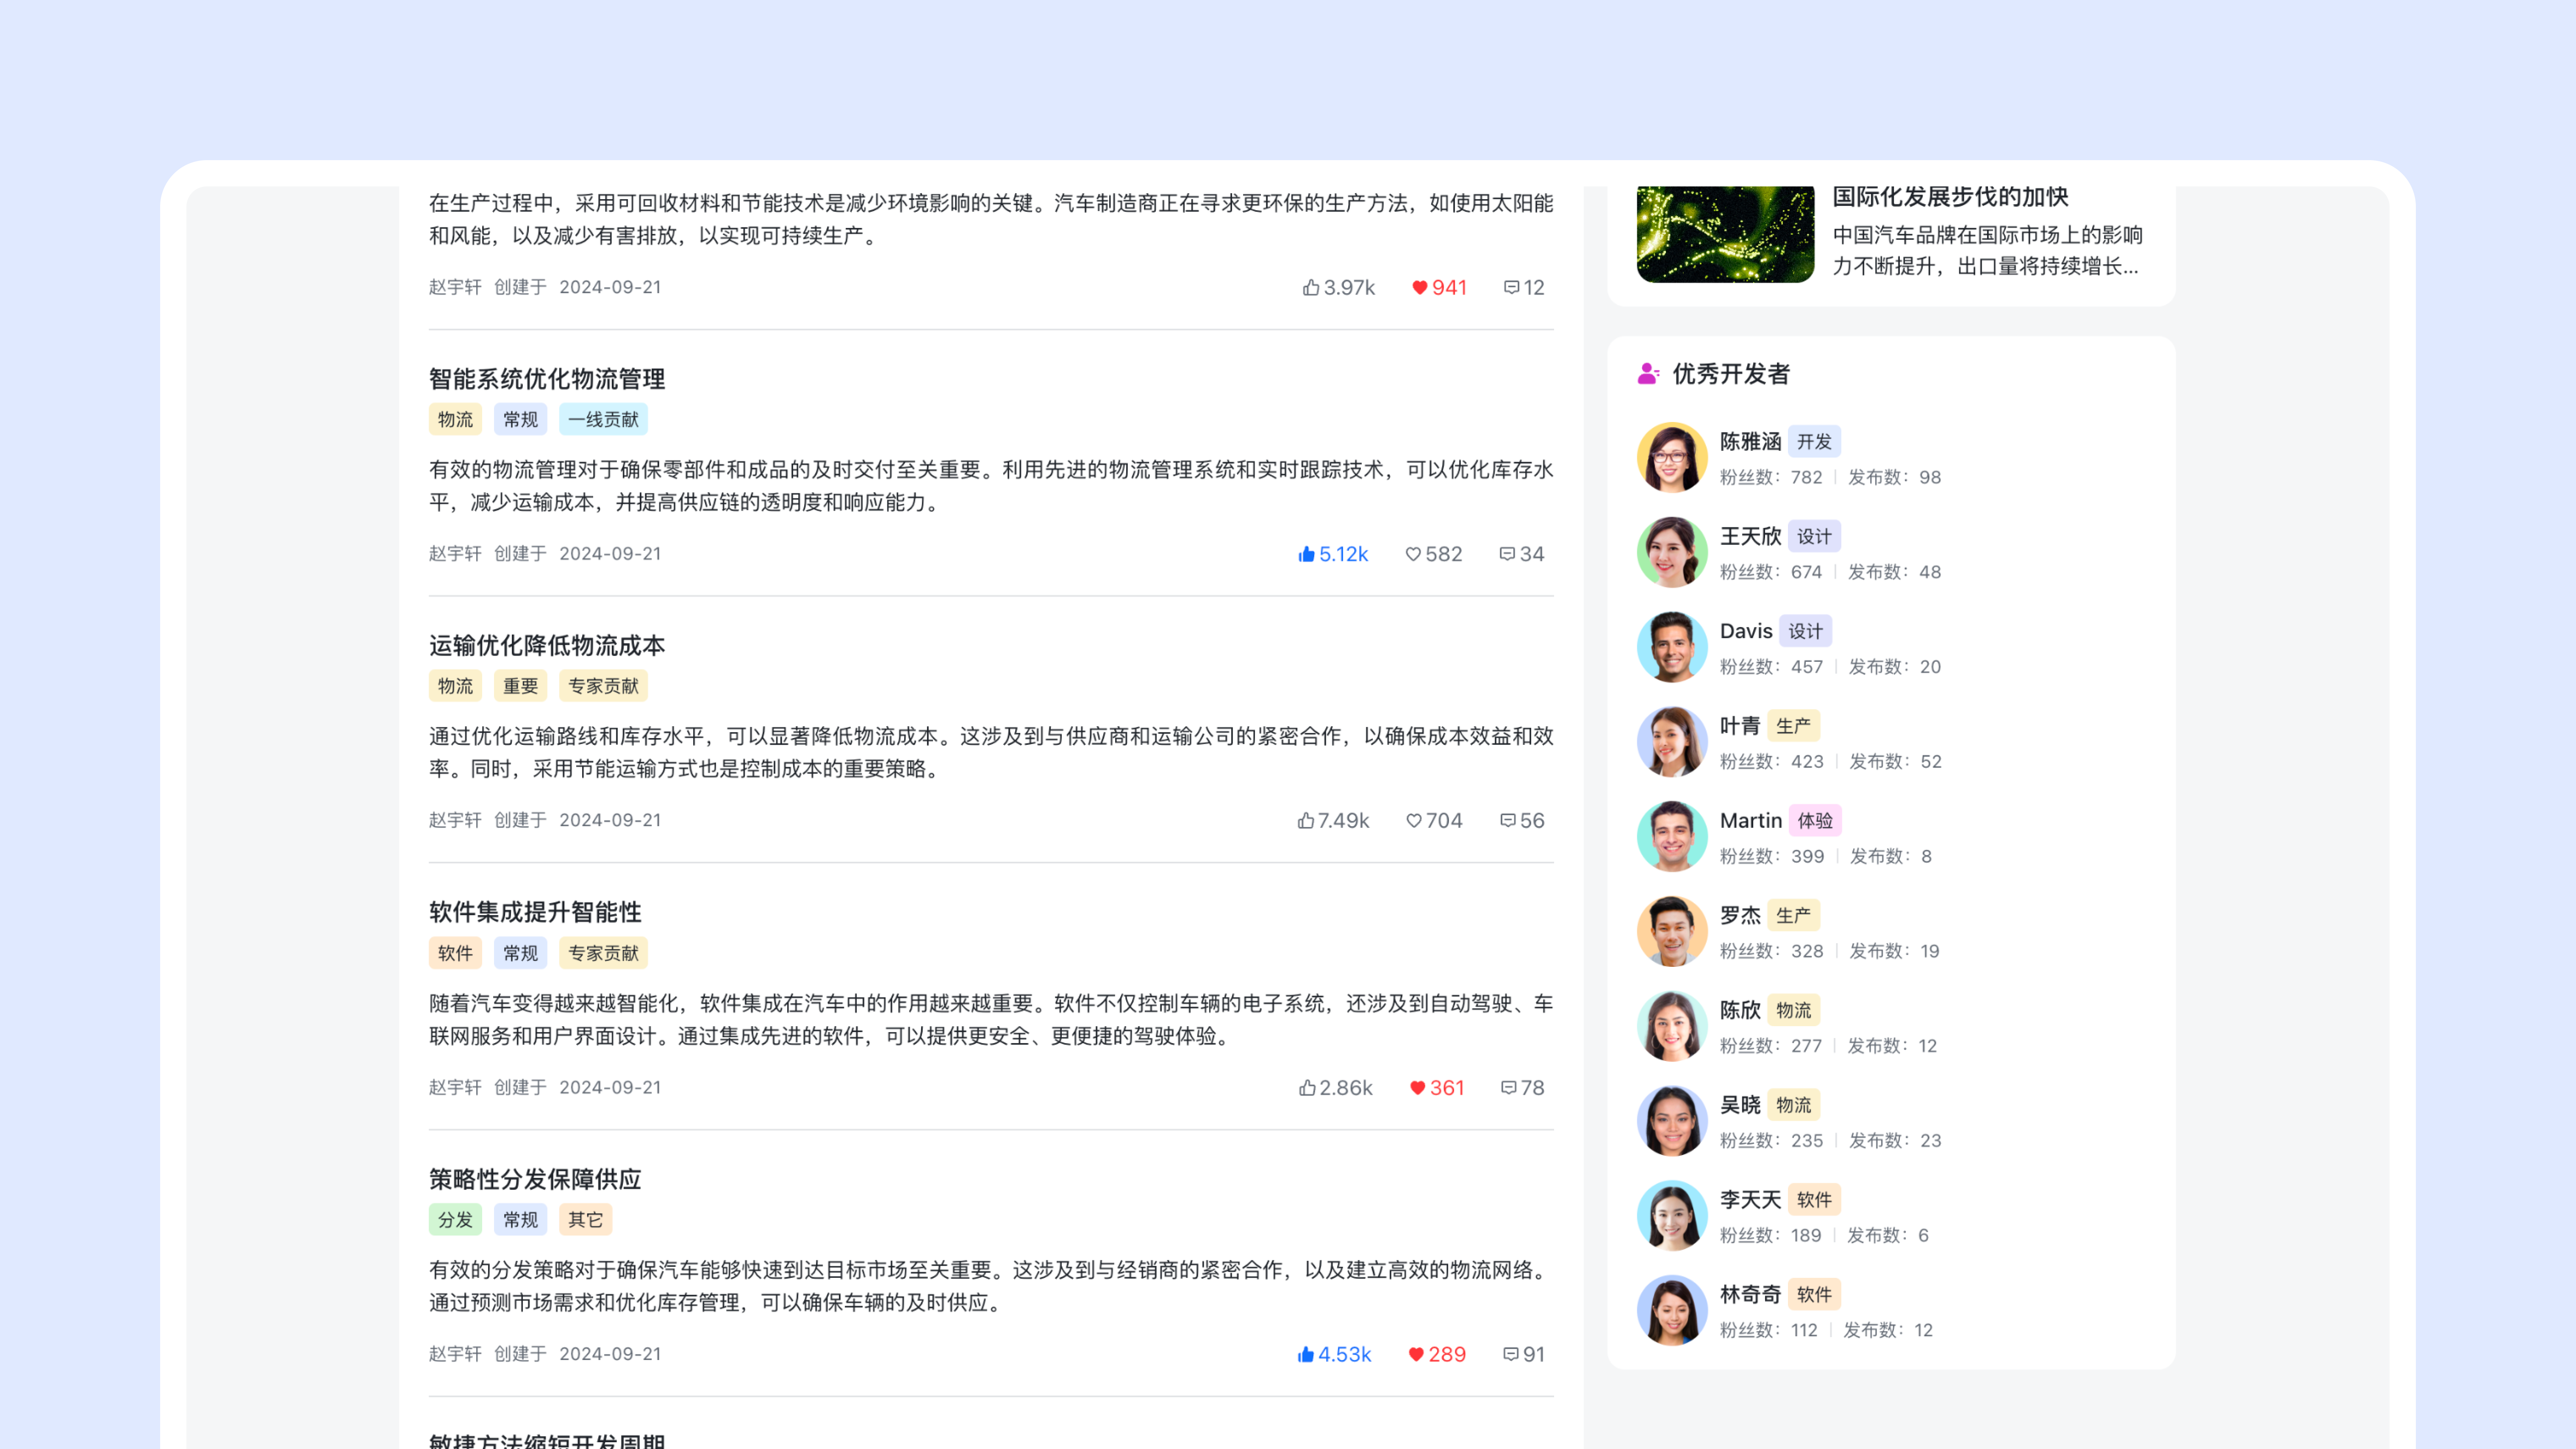Click the developer name 陈欣
The image size is (2576, 1449).
point(1740,1010)
